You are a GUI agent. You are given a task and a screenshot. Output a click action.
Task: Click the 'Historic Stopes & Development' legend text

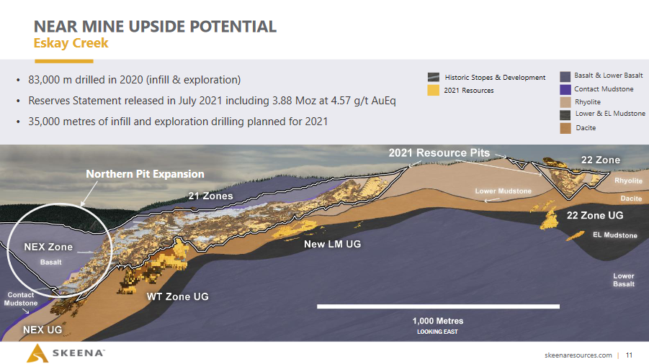tap(495, 77)
